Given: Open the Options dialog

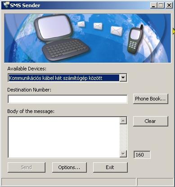Looking at the screenshot, I should (69, 167).
